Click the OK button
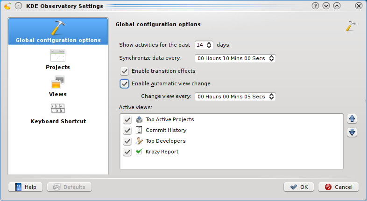The image size is (367, 201). [x=298, y=187]
